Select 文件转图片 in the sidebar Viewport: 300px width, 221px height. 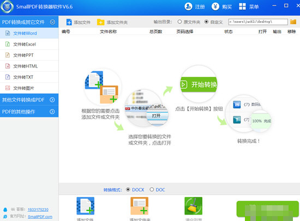[29, 88]
